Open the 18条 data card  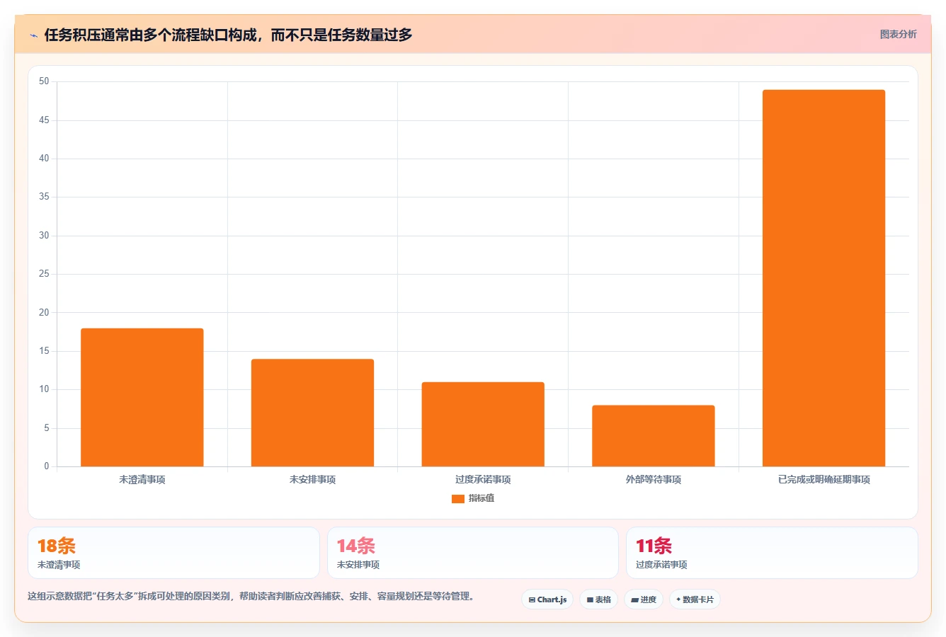click(173, 553)
